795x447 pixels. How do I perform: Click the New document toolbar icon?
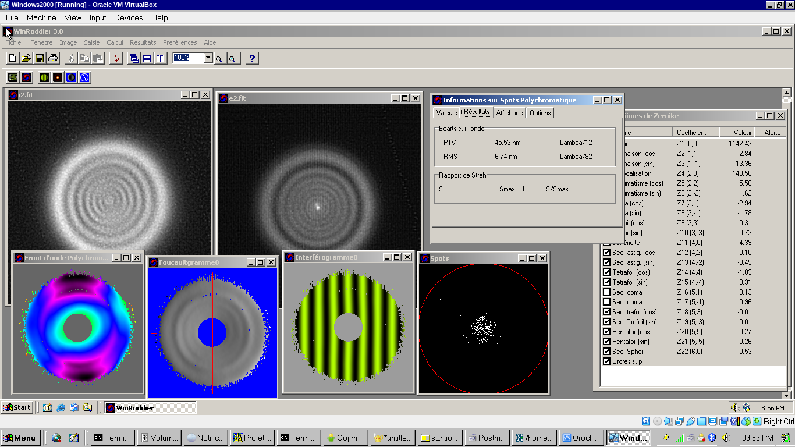click(x=12, y=58)
